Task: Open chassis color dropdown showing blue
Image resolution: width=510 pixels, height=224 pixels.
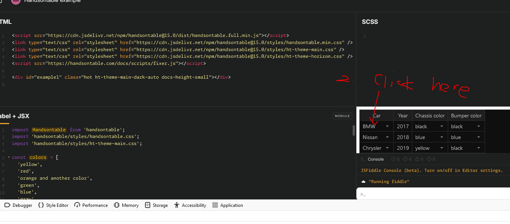Action: [x=442, y=137]
